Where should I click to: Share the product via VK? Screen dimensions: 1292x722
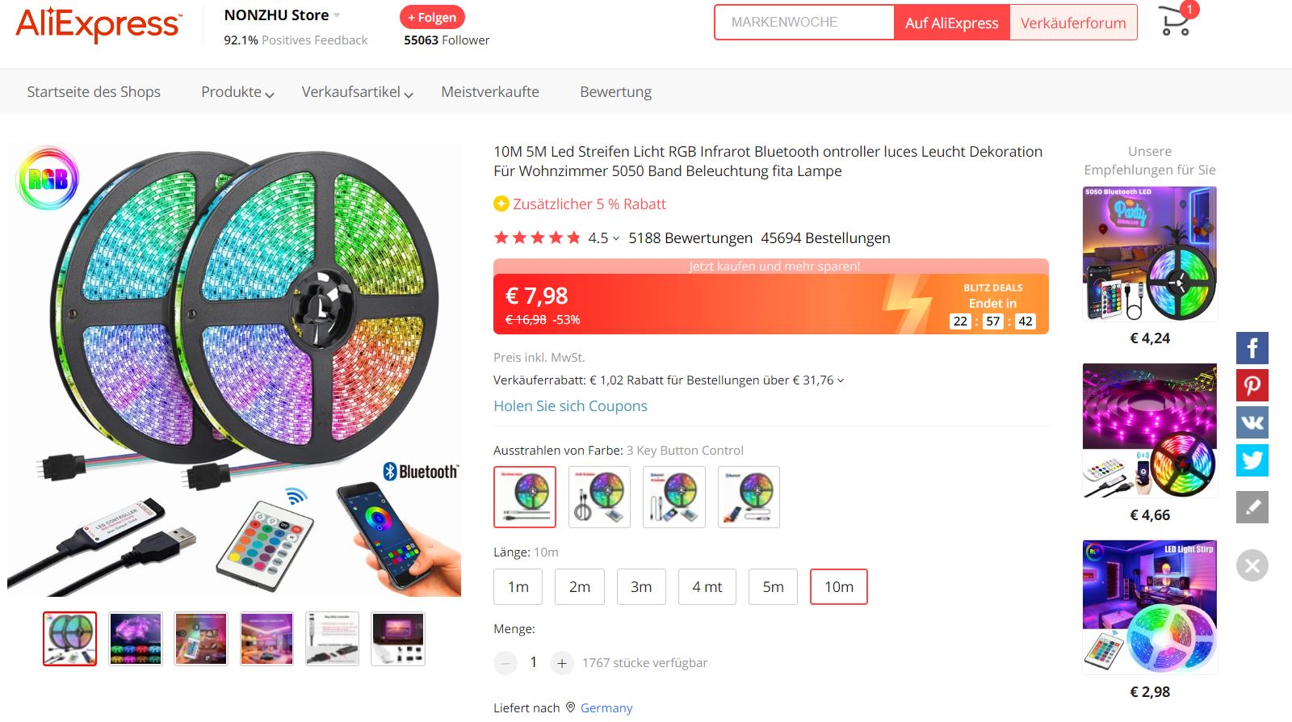[1252, 422]
